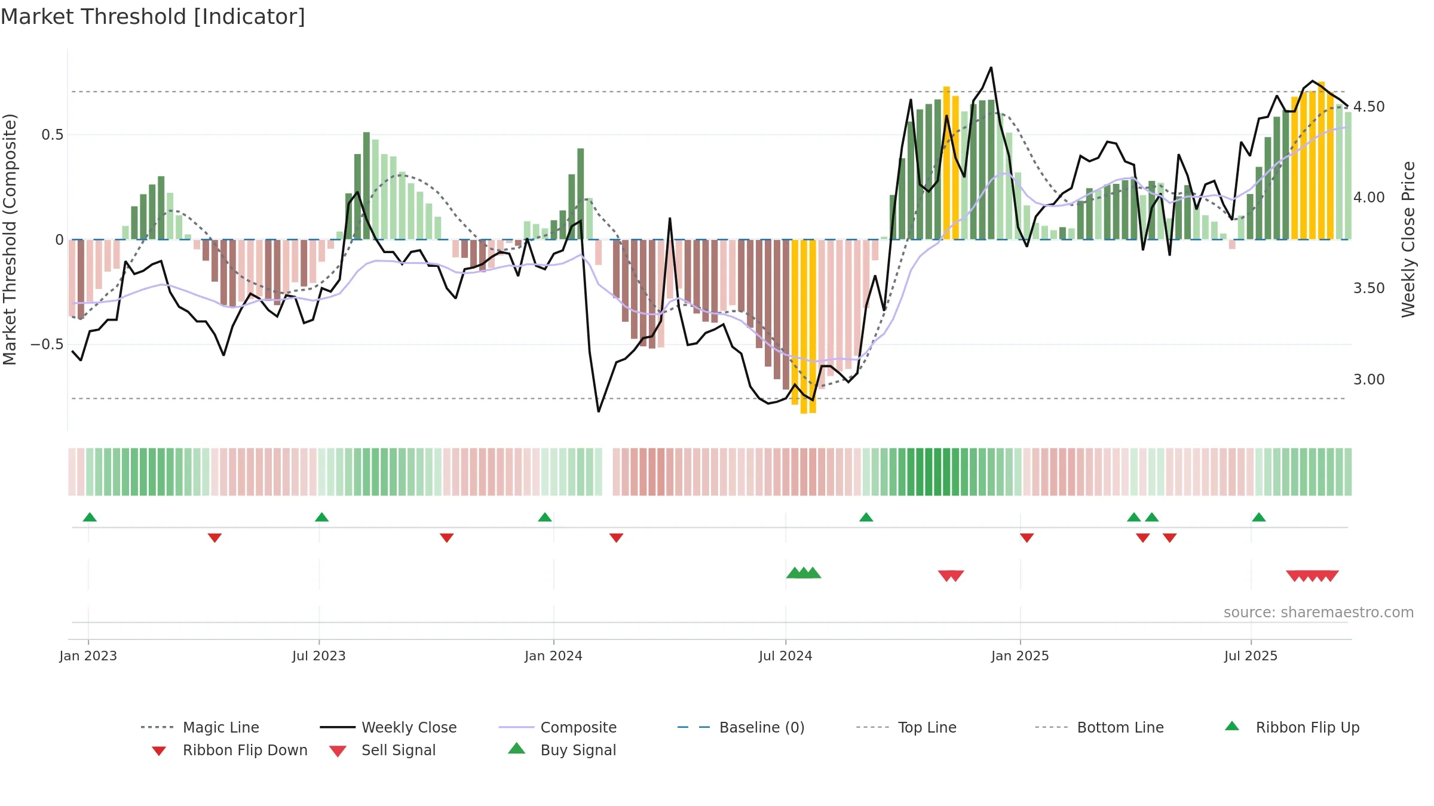Click the 4.00 price axis label
The image size is (1434, 806).
(1369, 198)
